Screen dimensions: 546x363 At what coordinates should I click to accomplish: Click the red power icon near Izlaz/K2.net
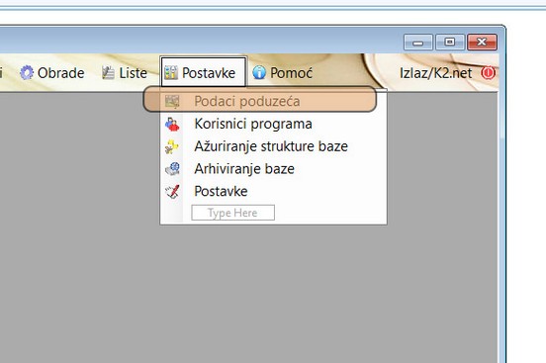[488, 73]
